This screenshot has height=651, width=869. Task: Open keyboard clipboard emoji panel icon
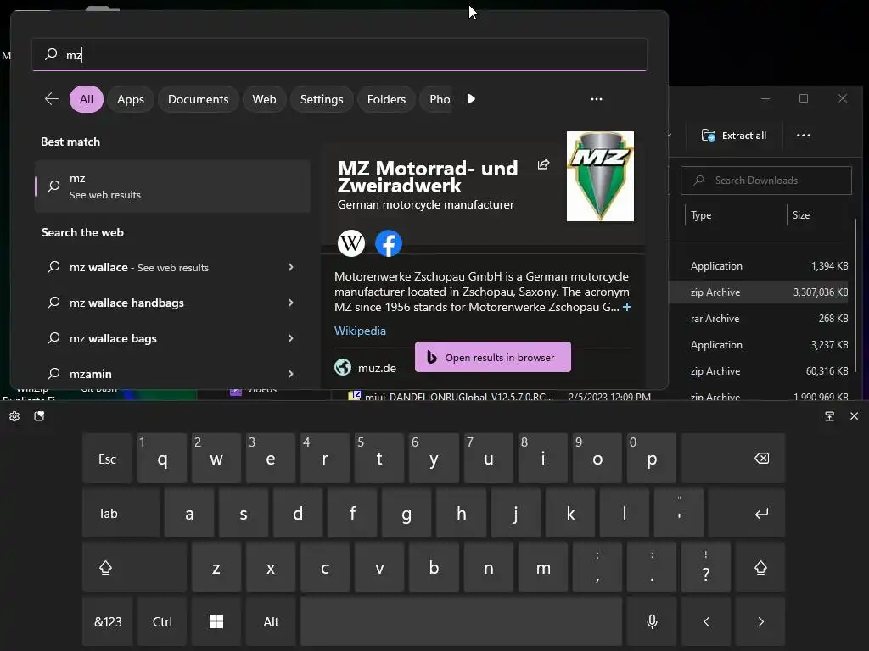pyautogui.click(x=39, y=416)
